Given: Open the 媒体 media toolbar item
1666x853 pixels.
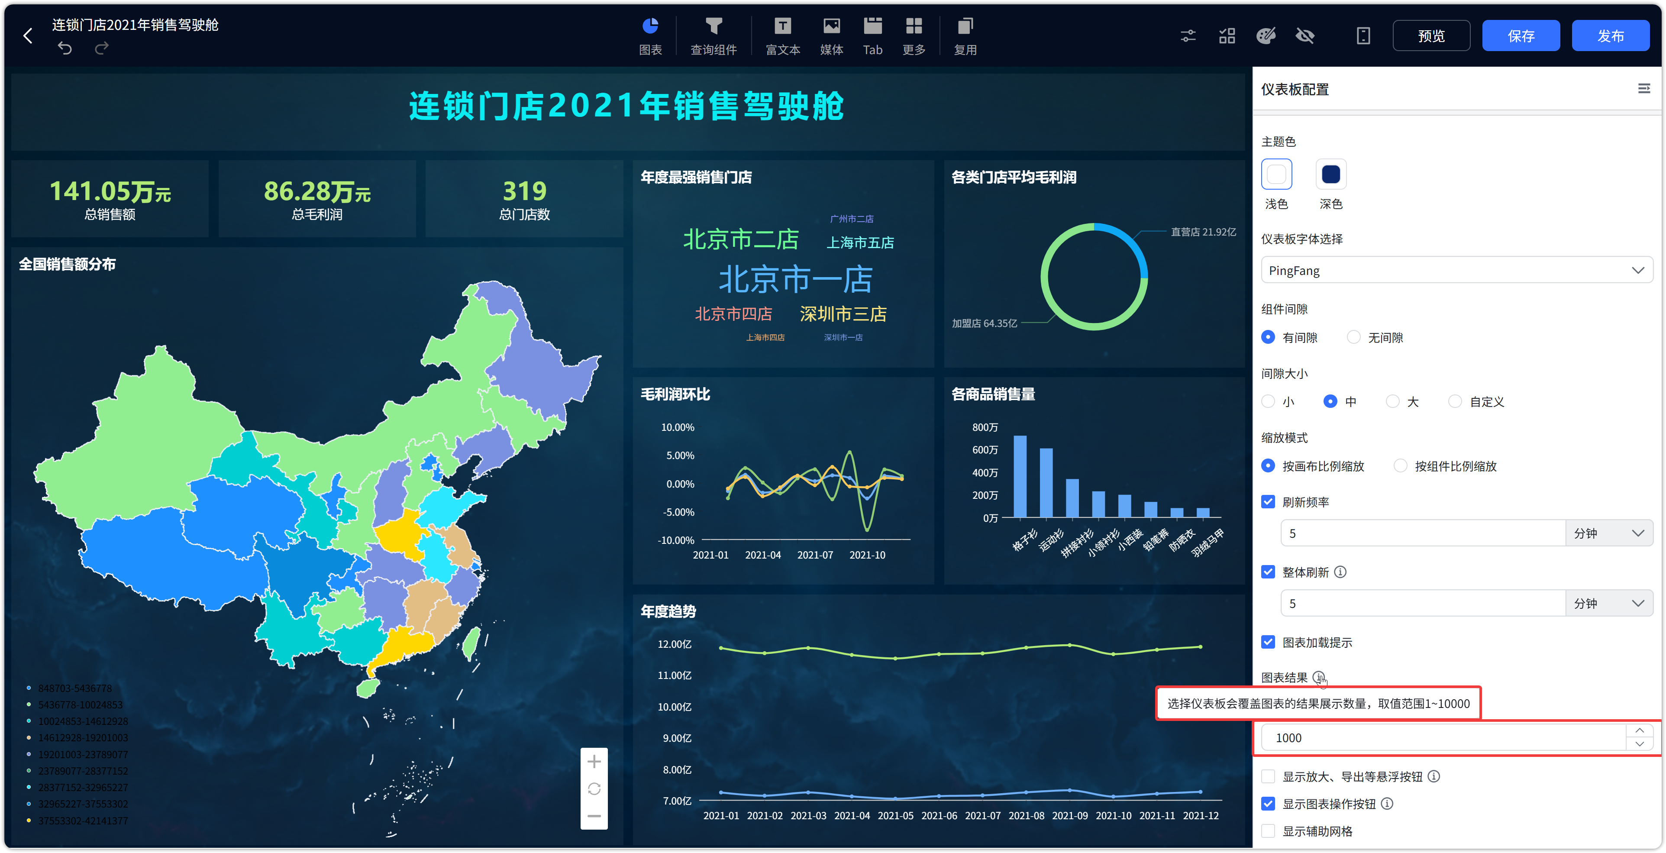Looking at the screenshot, I should [831, 36].
